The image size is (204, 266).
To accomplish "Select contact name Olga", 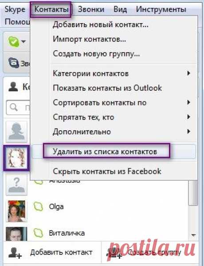I will pyautogui.click(x=56, y=207).
